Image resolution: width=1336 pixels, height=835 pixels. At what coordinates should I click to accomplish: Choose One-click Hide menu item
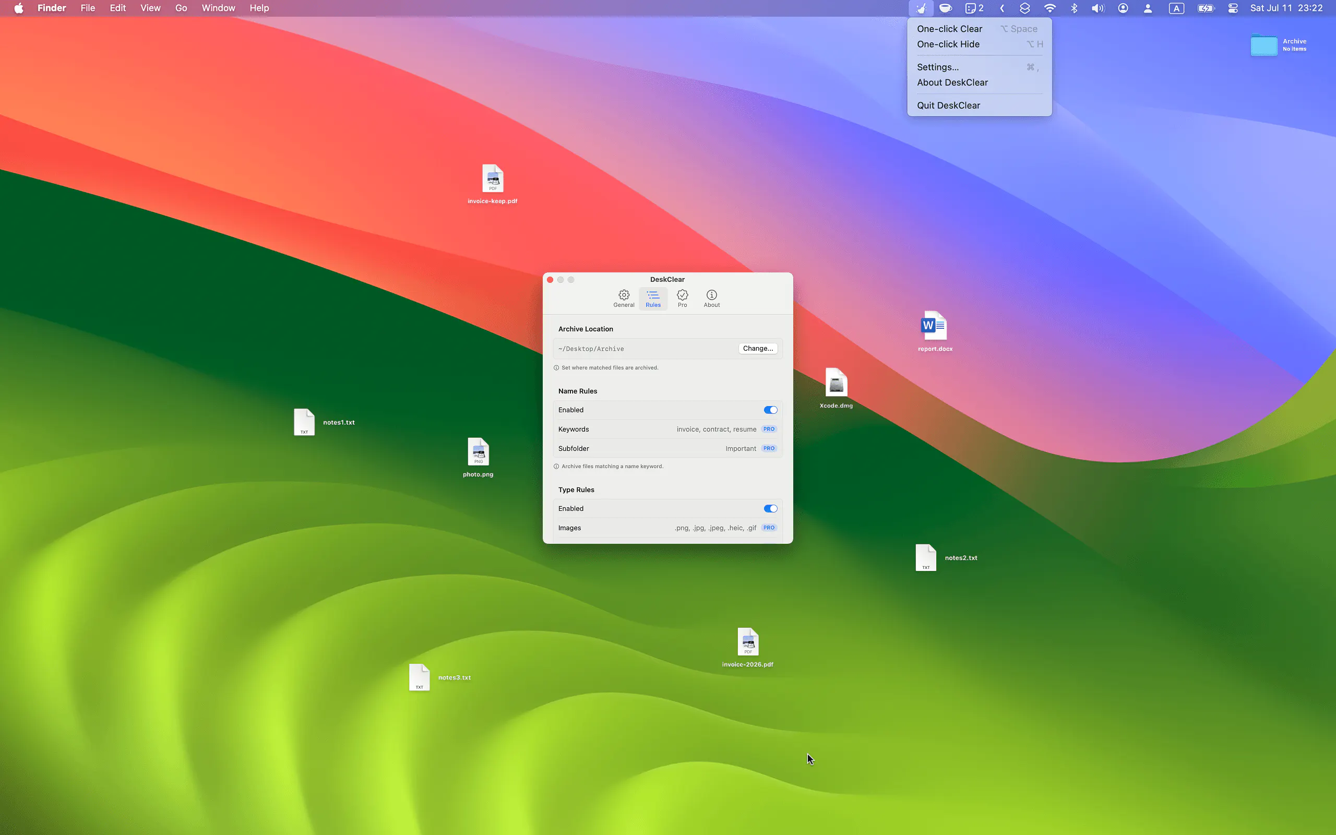[980, 44]
